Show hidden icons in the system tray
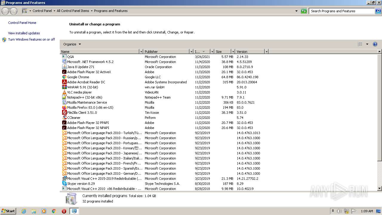 [333, 211]
